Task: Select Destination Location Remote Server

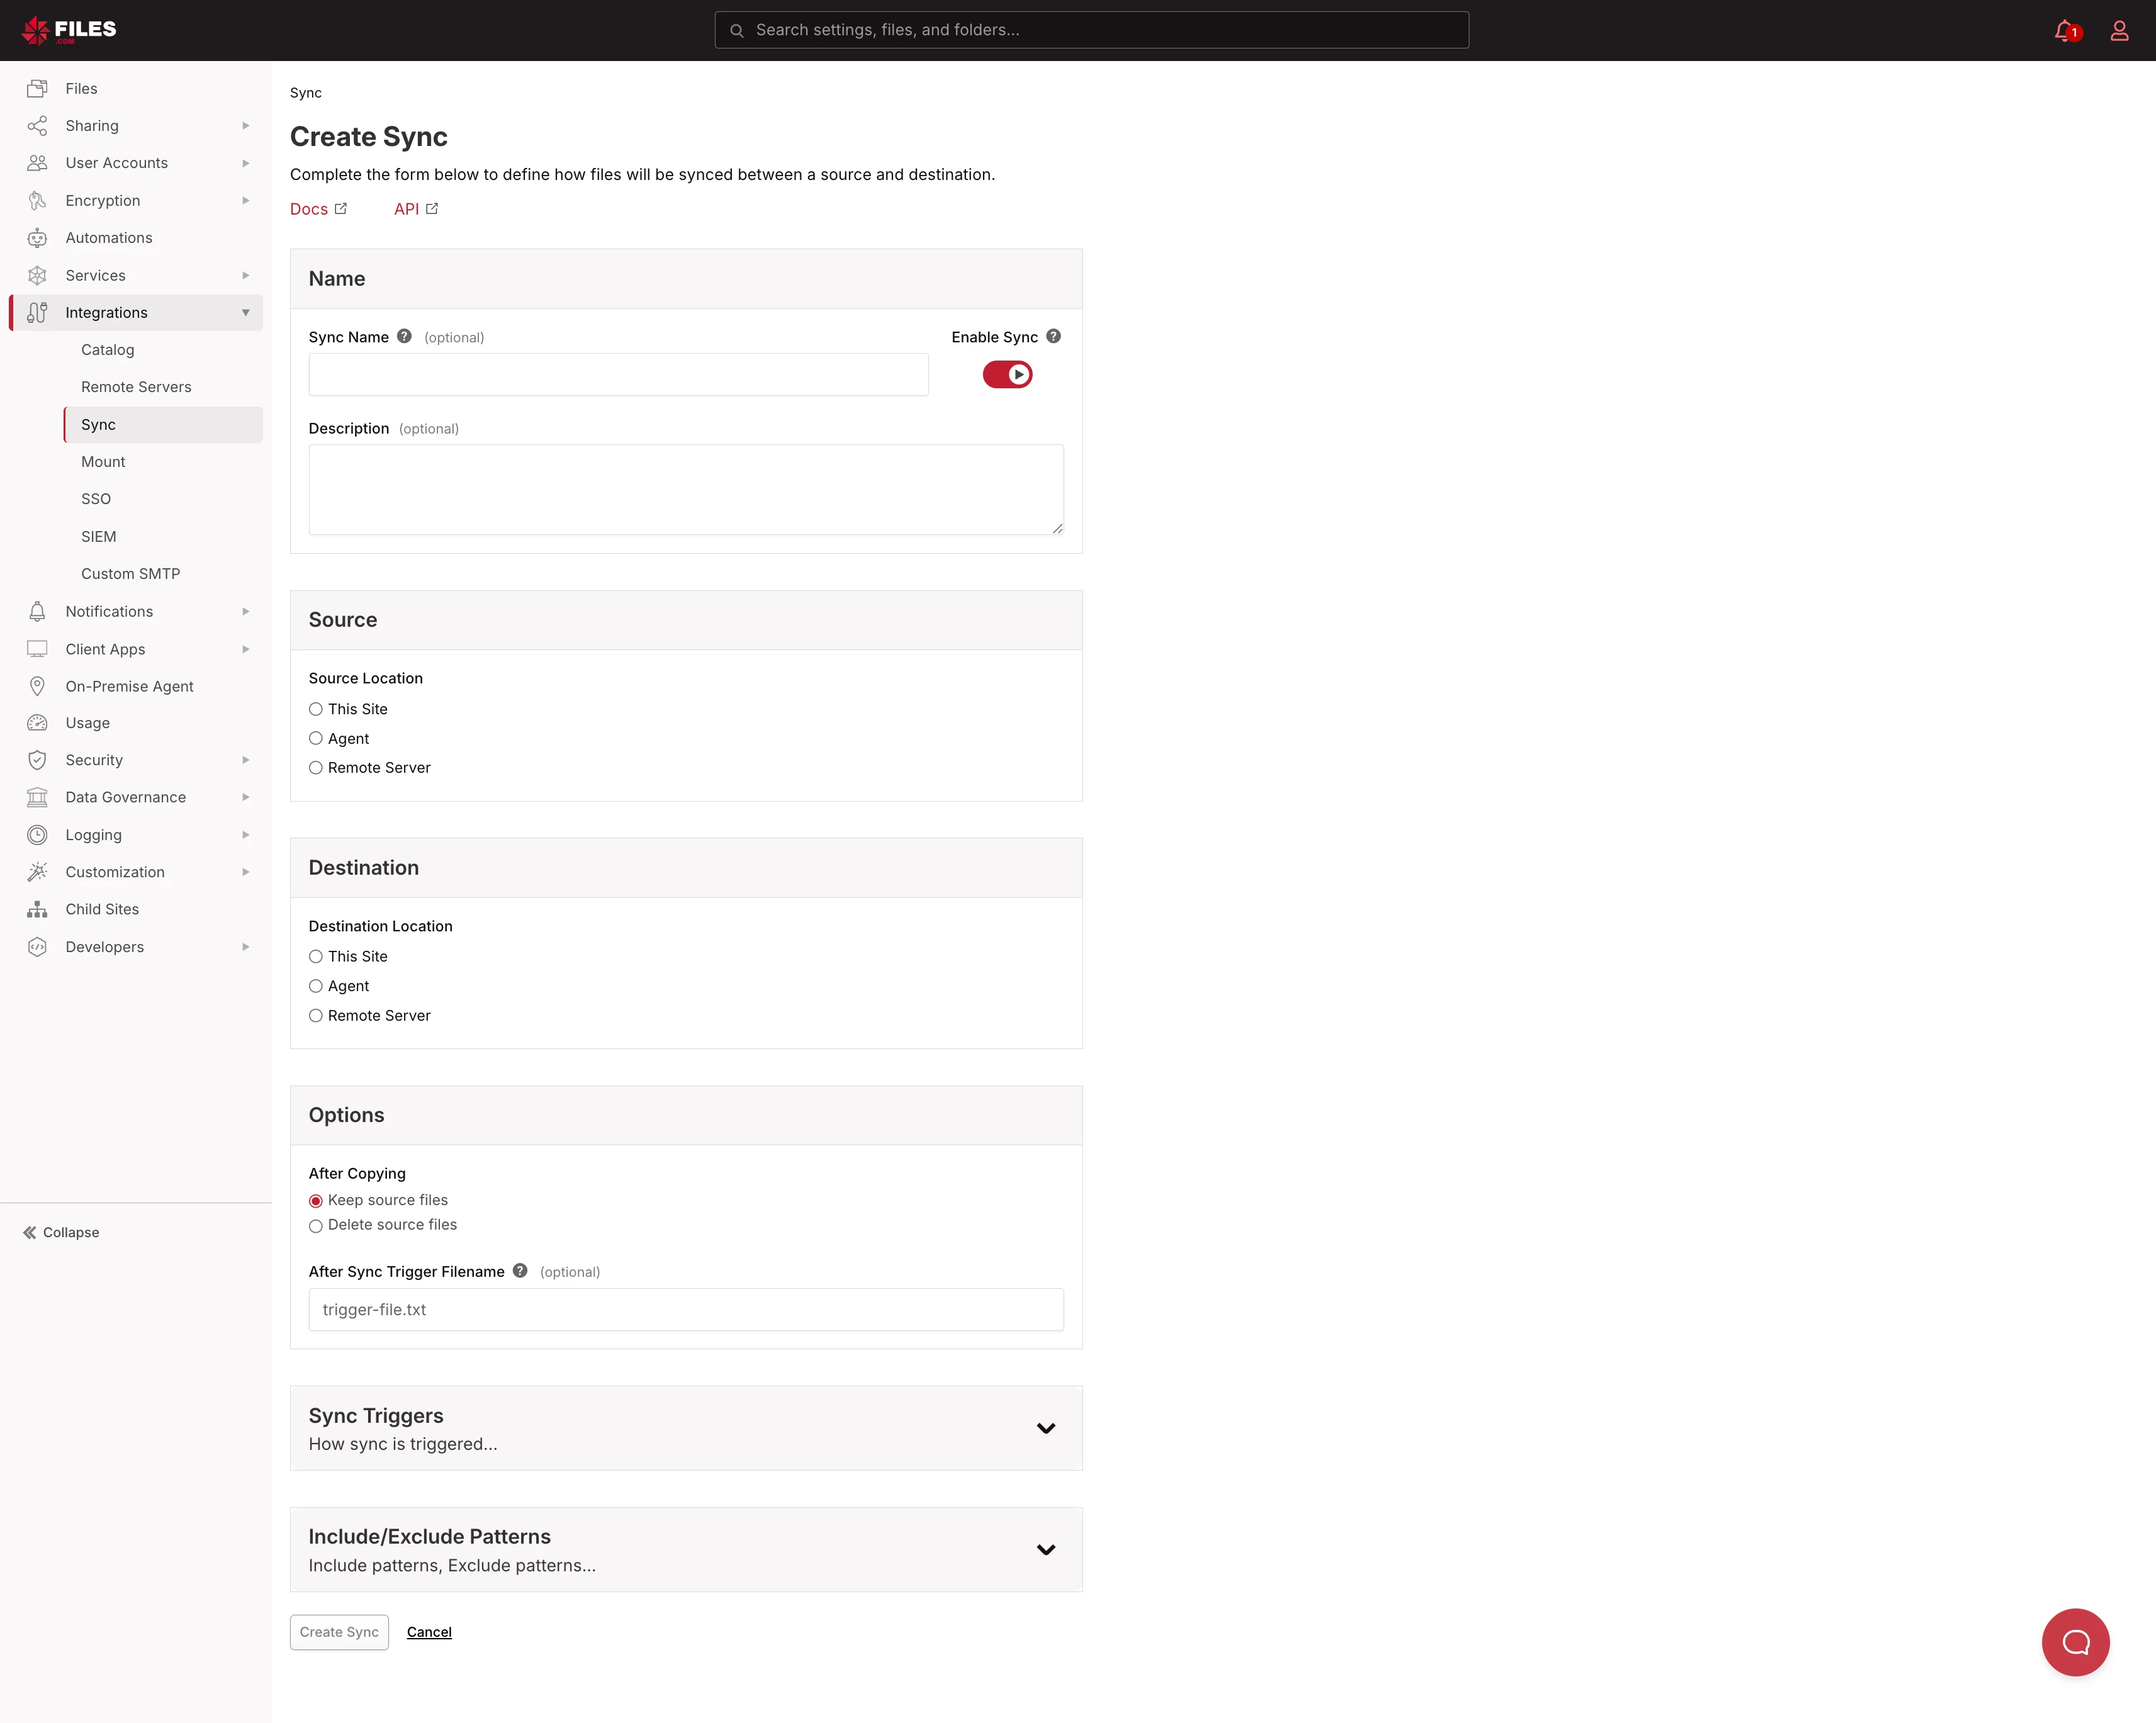Action: [315, 1015]
